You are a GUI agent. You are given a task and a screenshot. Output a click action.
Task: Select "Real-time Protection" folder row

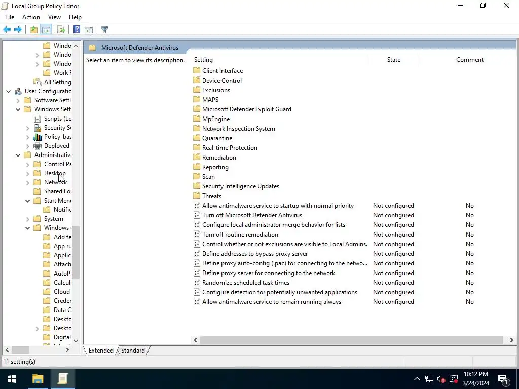tap(230, 148)
